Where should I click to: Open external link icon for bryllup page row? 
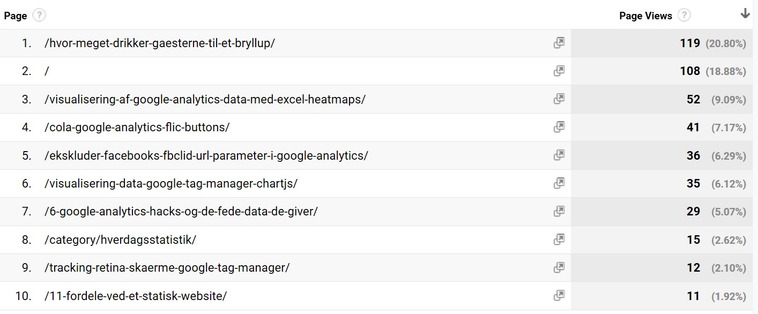point(559,43)
